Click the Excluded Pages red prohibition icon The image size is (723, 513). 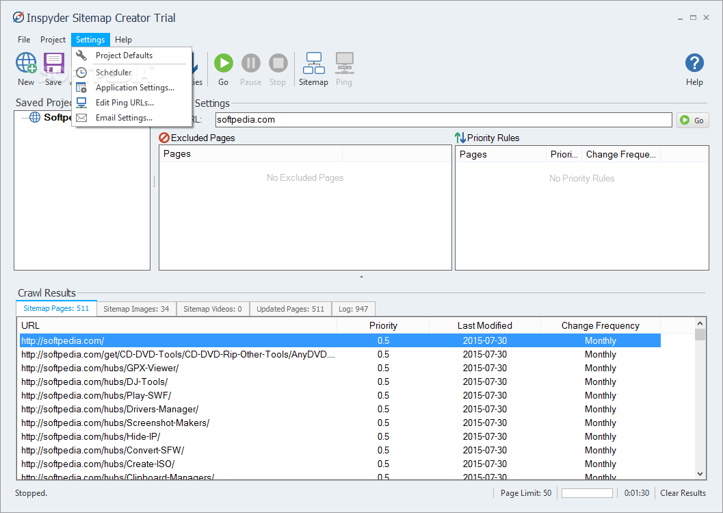click(163, 138)
